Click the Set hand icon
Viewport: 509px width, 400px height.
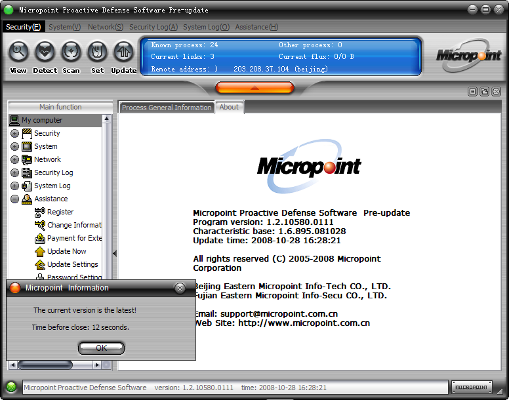97,51
